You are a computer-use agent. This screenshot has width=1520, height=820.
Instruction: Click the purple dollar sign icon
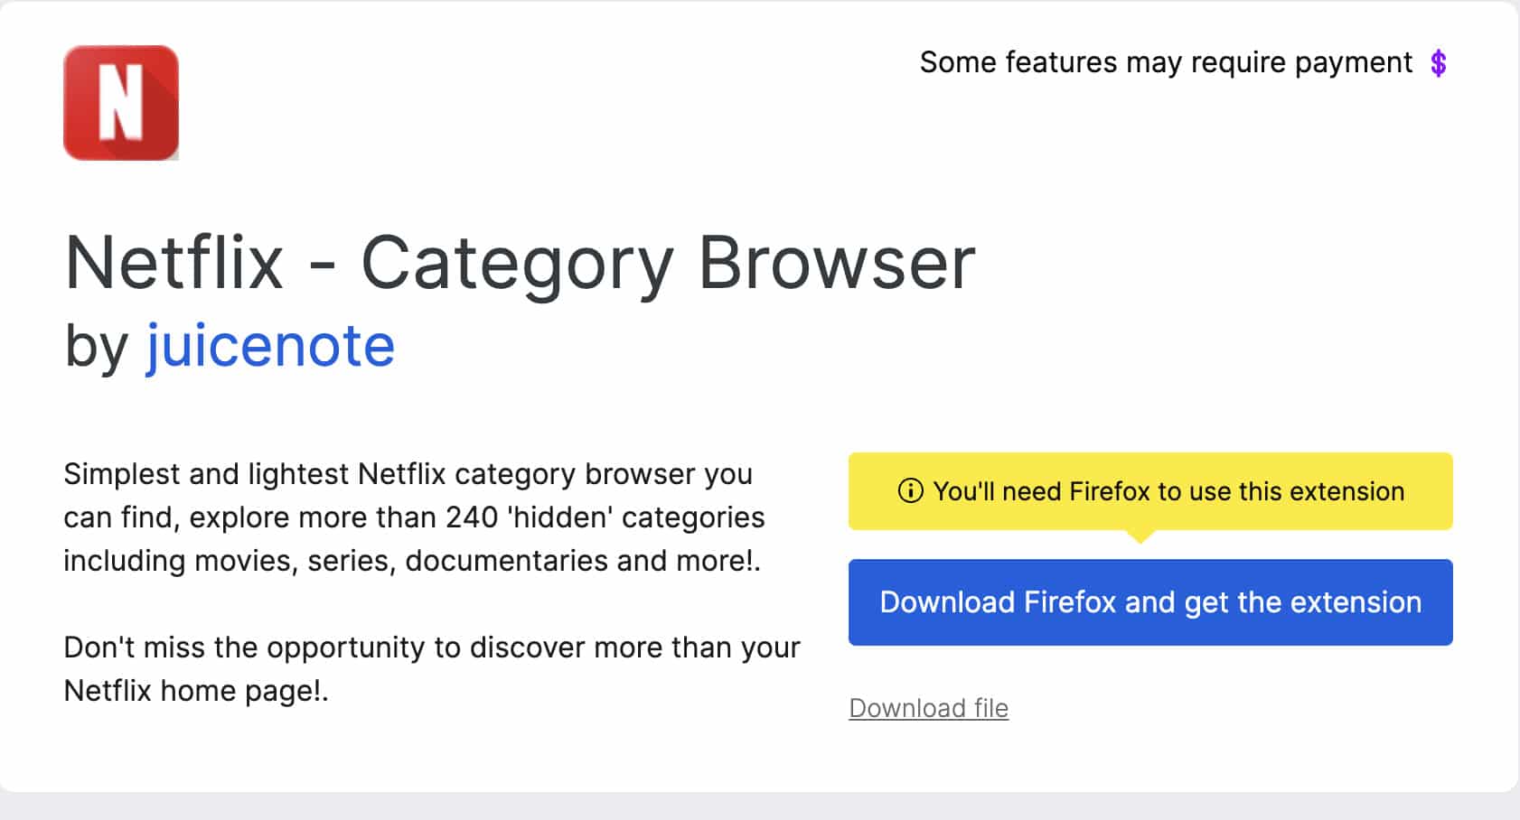coord(1439,63)
